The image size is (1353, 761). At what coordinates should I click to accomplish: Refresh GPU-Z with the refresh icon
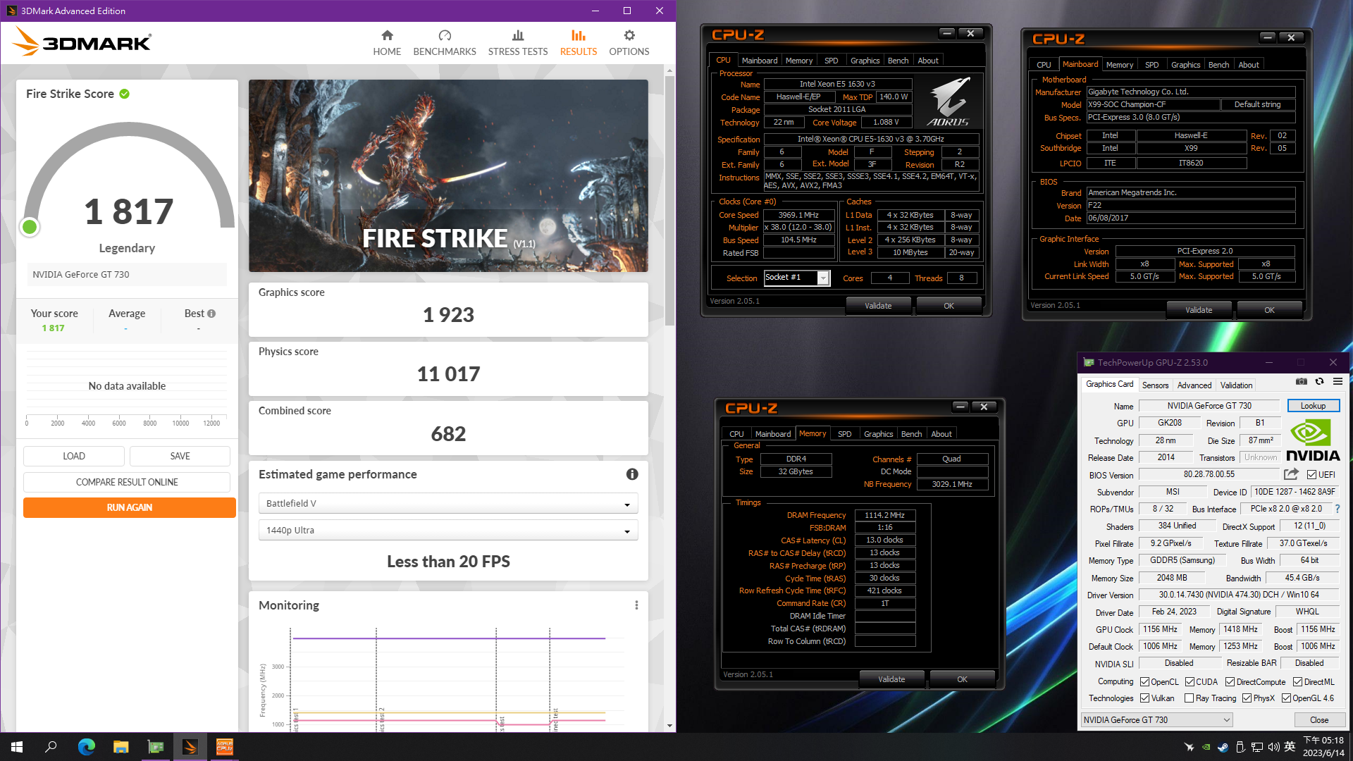pos(1320,381)
